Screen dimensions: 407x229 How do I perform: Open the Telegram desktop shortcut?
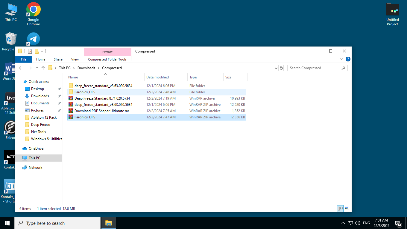tap(34, 39)
